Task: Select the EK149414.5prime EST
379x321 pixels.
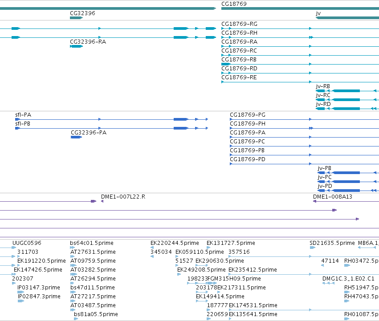Action: pos(220,297)
